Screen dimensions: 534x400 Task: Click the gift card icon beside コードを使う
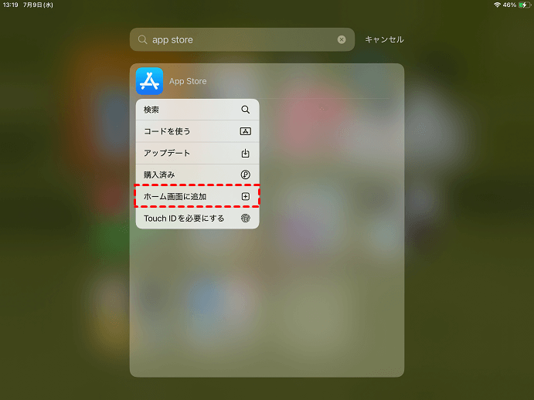[x=245, y=131]
